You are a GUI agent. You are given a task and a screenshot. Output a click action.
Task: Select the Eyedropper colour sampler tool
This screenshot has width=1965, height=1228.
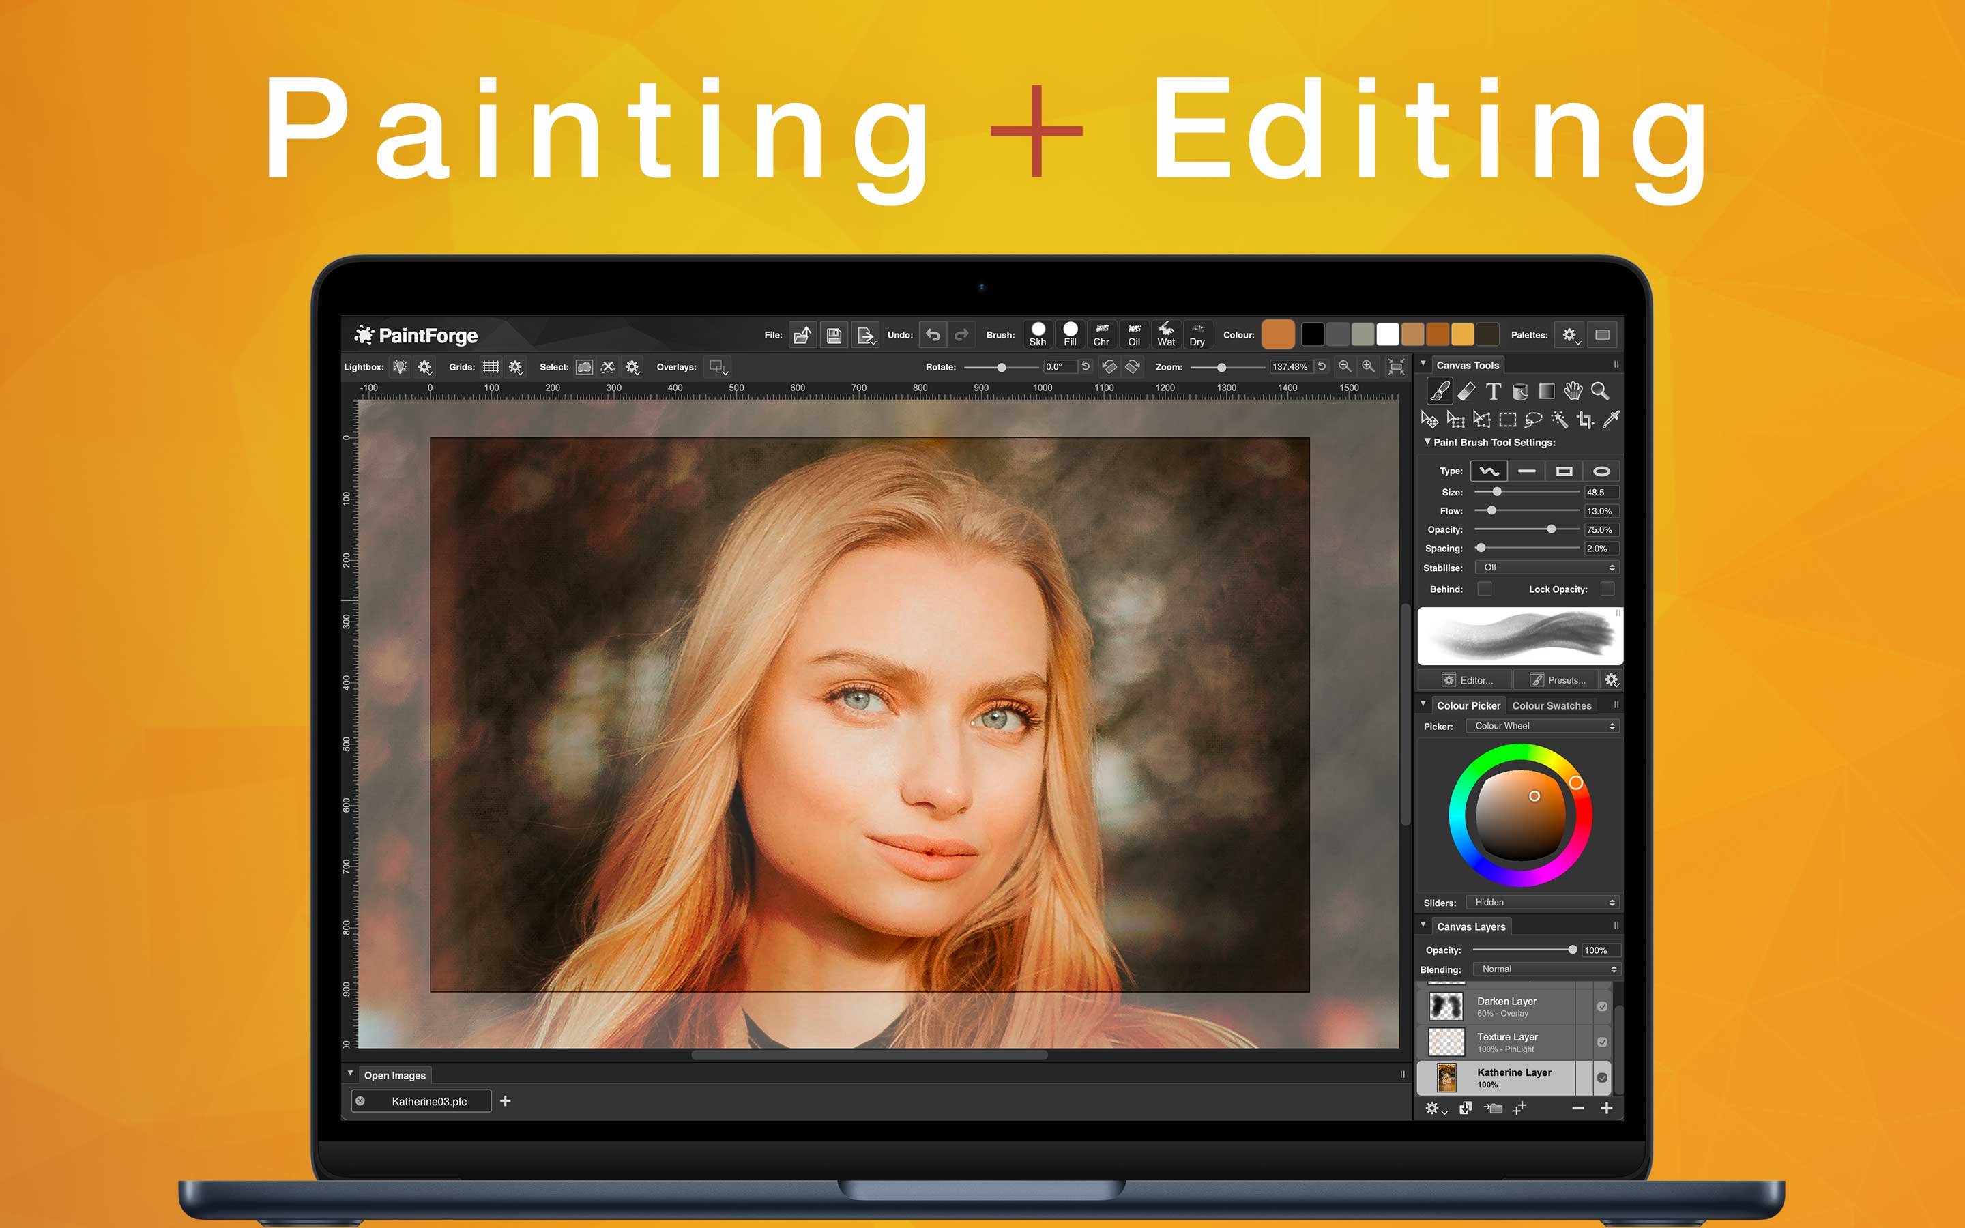(x=1612, y=419)
